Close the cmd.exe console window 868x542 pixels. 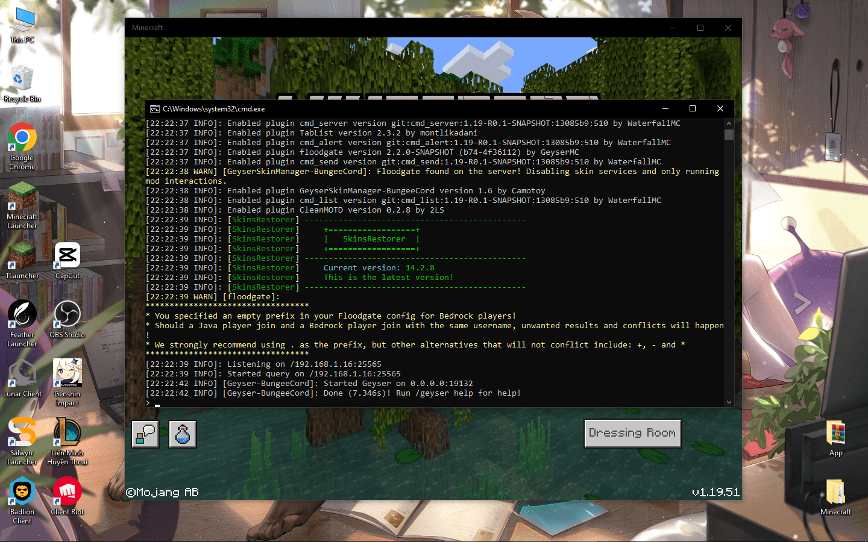720,108
